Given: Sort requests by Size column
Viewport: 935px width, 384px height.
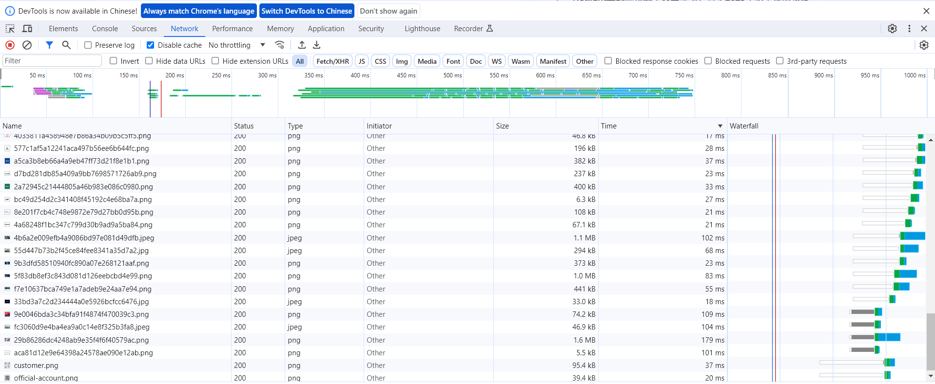Looking at the screenshot, I should [545, 126].
